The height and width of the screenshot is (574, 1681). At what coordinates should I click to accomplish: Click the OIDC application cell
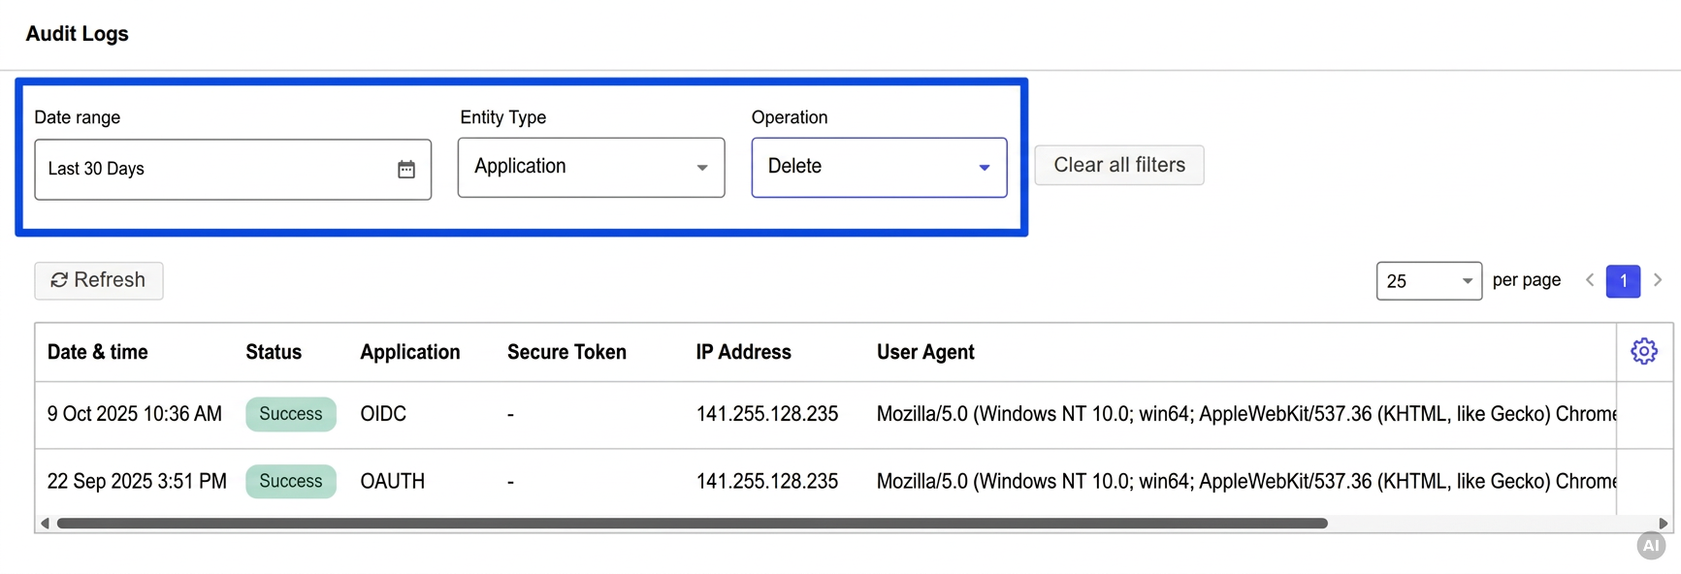(383, 414)
